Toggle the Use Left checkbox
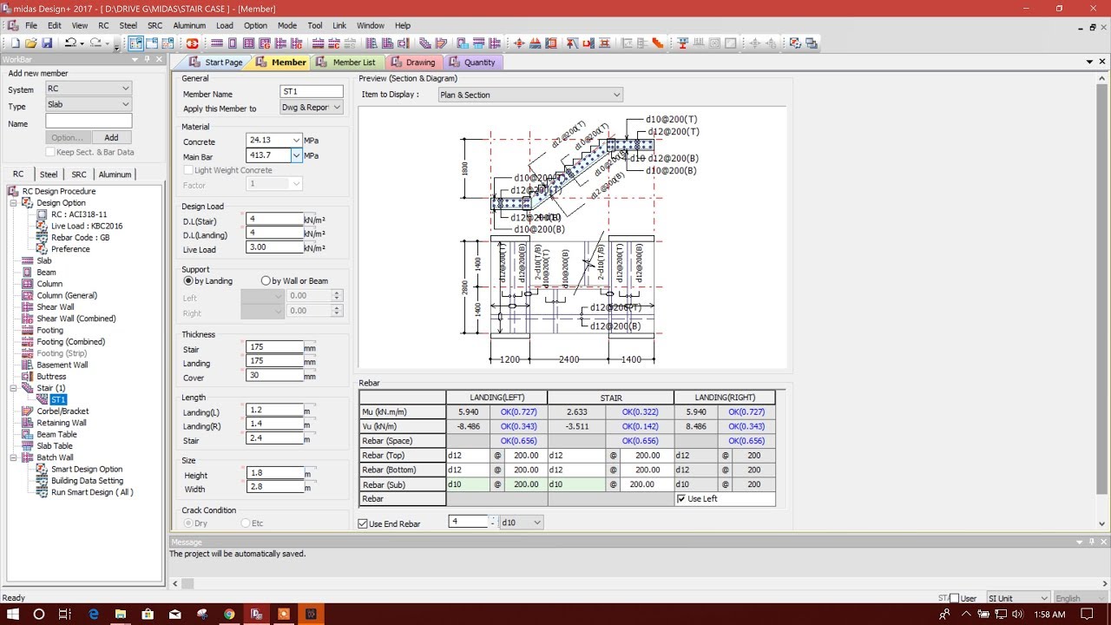1111x625 pixels. tap(681, 499)
